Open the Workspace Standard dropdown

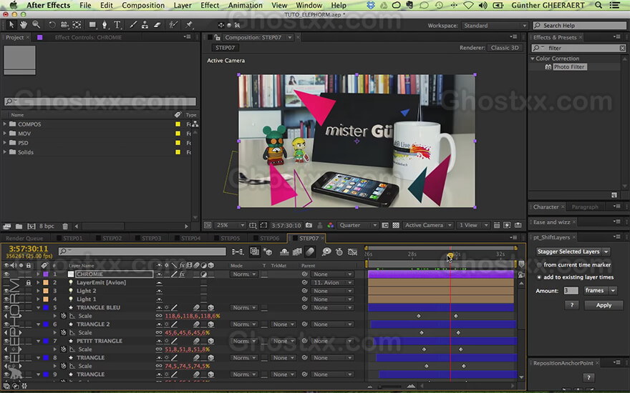pyautogui.click(x=494, y=25)
